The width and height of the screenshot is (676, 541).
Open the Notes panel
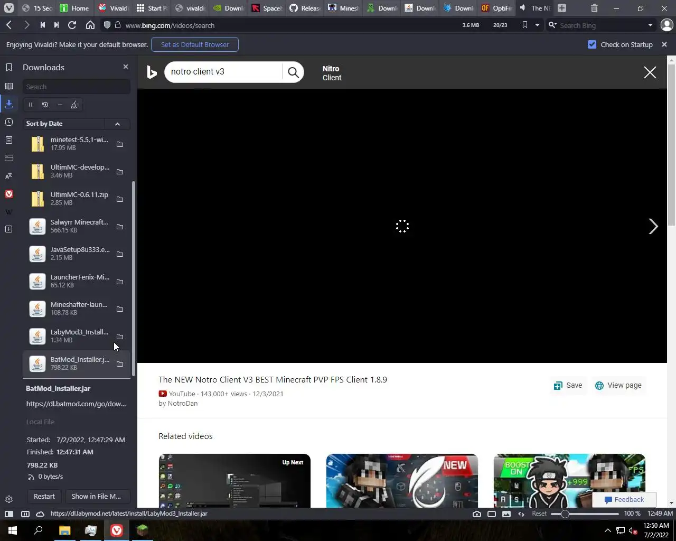coord(9,140)
